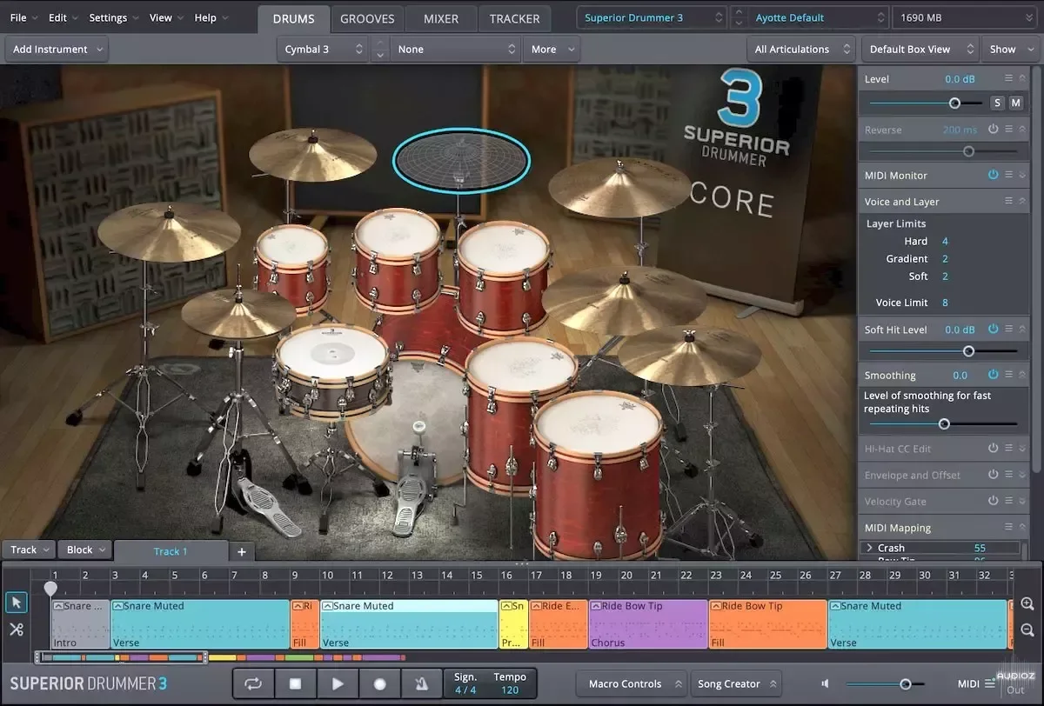Open the MIDI menu icon at bottom right
1044x706 pixels.
989,683
